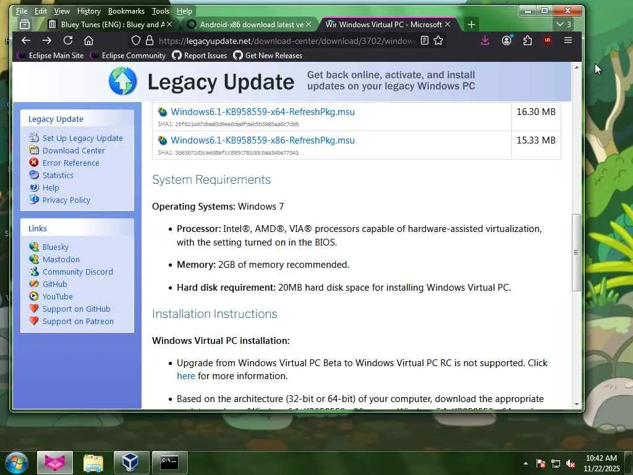The width and height of the screenshot is (633, 475).
Task: Bookmark this page with the star
Action: (x=438, y=40)
